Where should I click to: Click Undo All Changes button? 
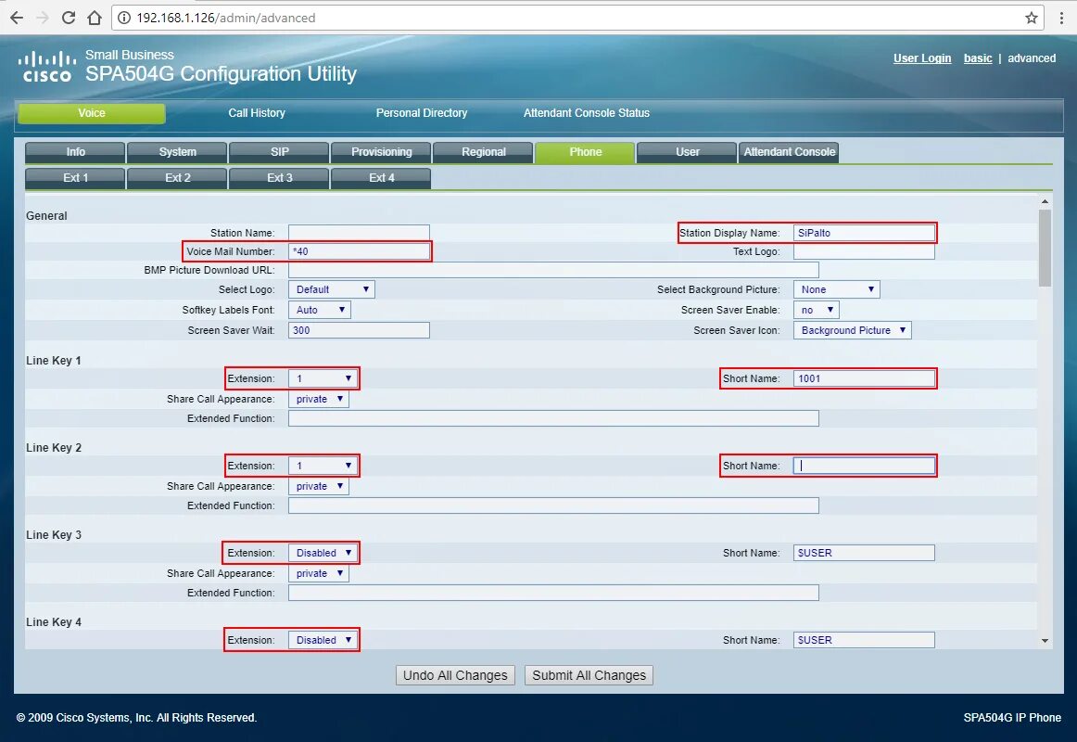click(x=455, y=675)
